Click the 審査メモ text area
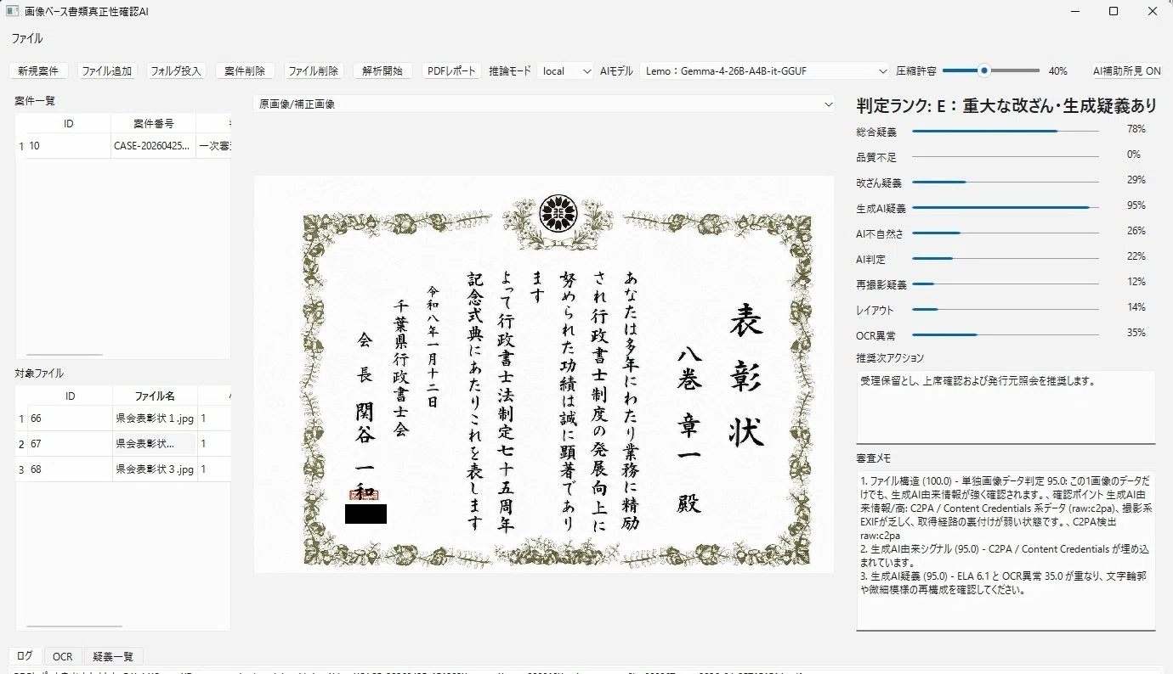The image size is (1173, 674). pyautogui.click(x=1006, y=550)
